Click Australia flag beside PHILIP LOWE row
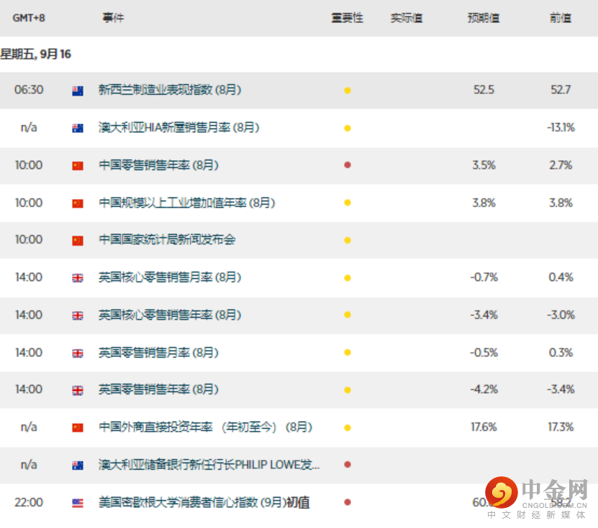This screenshot has height=528, width=598. click(78, 466)
